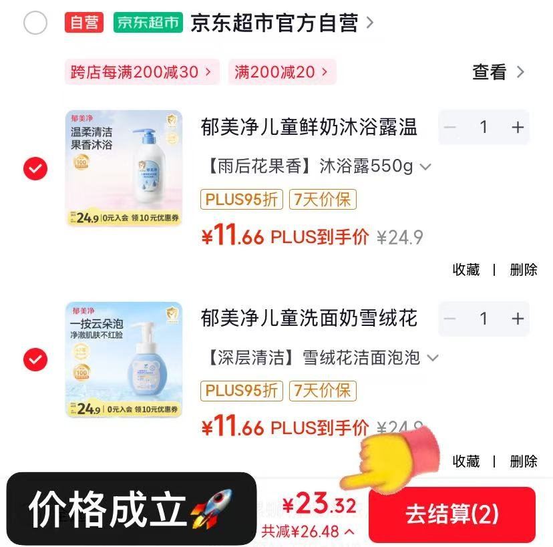Increase quantity of 郁美净儿童洗面奶
The width and height of the screenshot is (553, 547).
coord(518,319)
